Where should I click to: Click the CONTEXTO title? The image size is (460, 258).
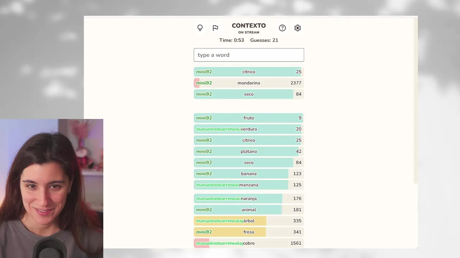249,25
